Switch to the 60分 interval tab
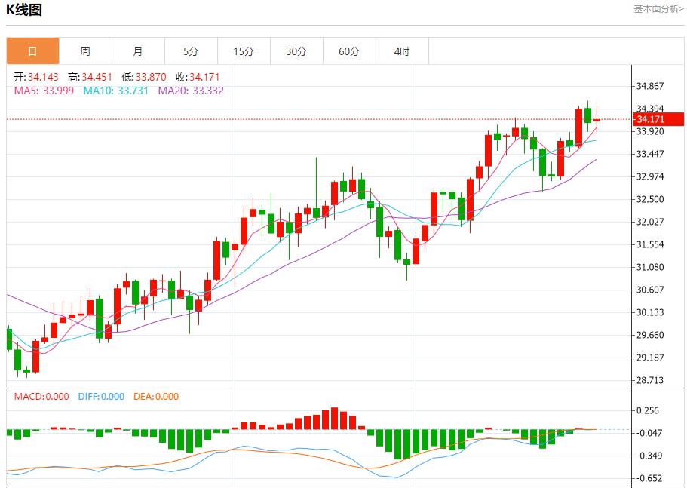This screenshot has height=488, width=687. [x=349, y=51]
